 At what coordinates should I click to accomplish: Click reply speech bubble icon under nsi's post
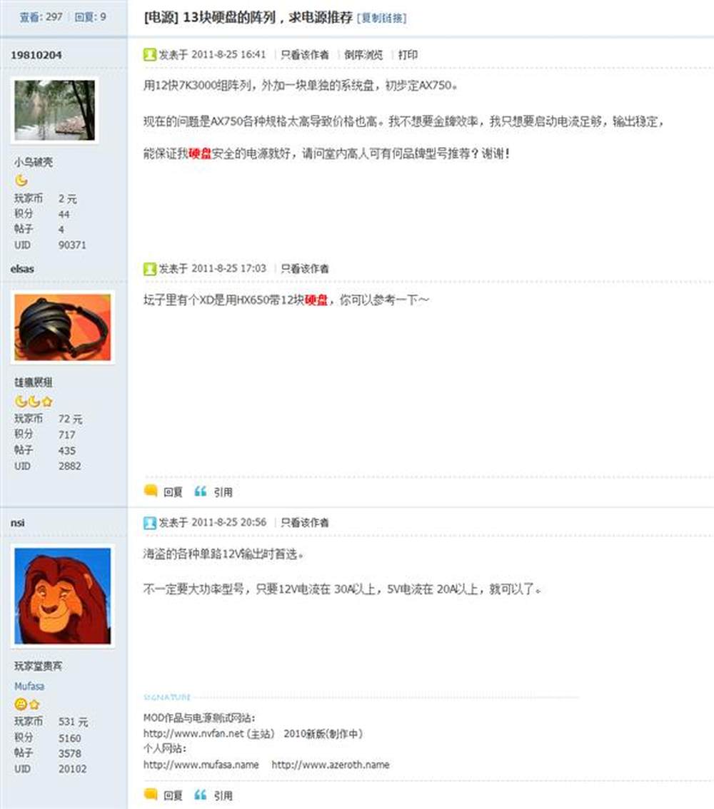[x=151, y=794]
